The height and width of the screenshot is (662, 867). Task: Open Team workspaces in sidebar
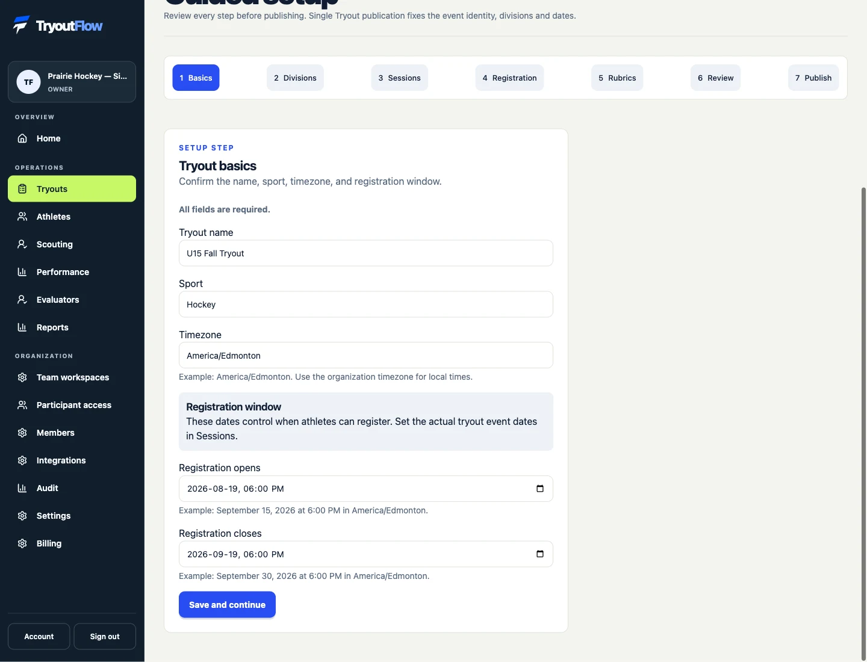(73, 377)
